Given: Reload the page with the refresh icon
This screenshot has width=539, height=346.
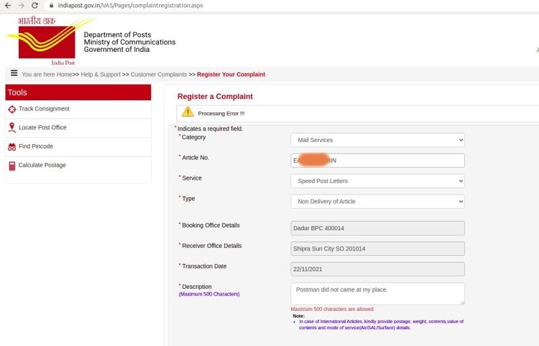Looking at the screenshot, I should 35,5.
